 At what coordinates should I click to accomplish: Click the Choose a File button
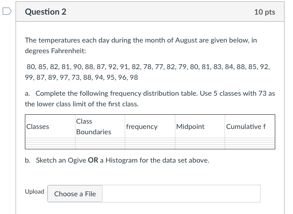75,194
